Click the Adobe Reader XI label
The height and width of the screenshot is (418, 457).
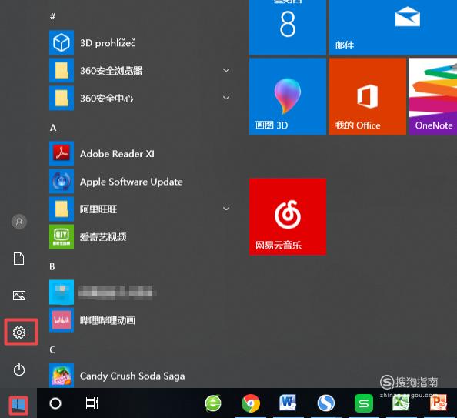117,154
